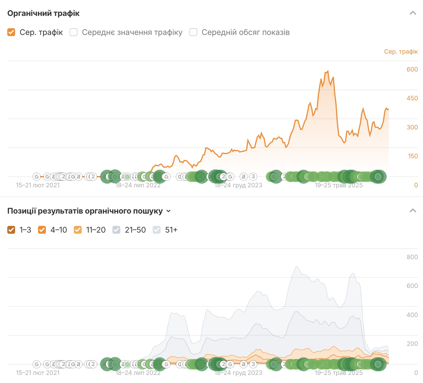Select the last dark green G marker in the traffic chart
423x383 pixels.
[378, 177]
